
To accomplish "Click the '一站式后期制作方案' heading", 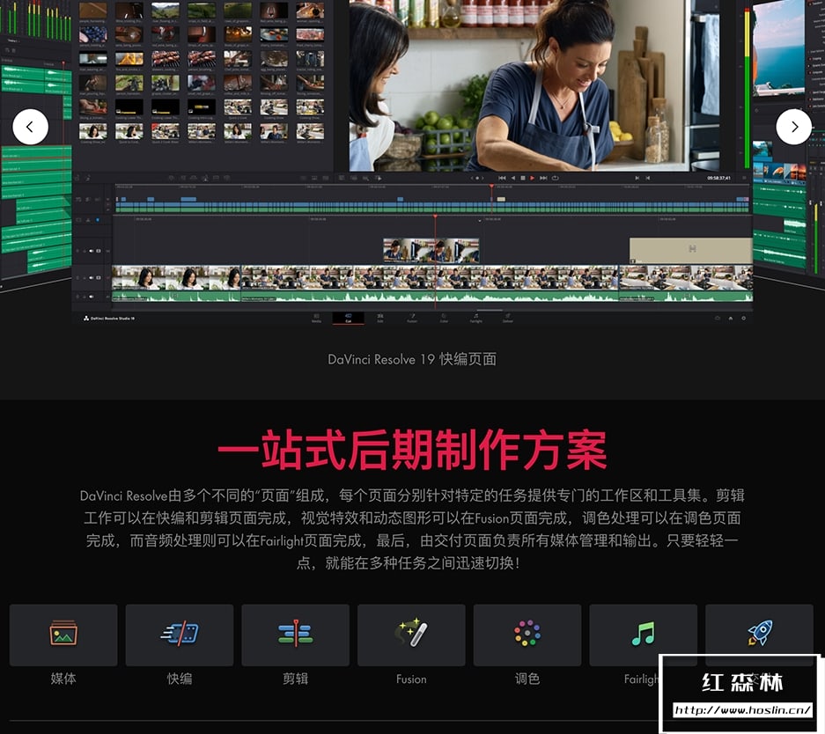I will [x=412, y=450].
